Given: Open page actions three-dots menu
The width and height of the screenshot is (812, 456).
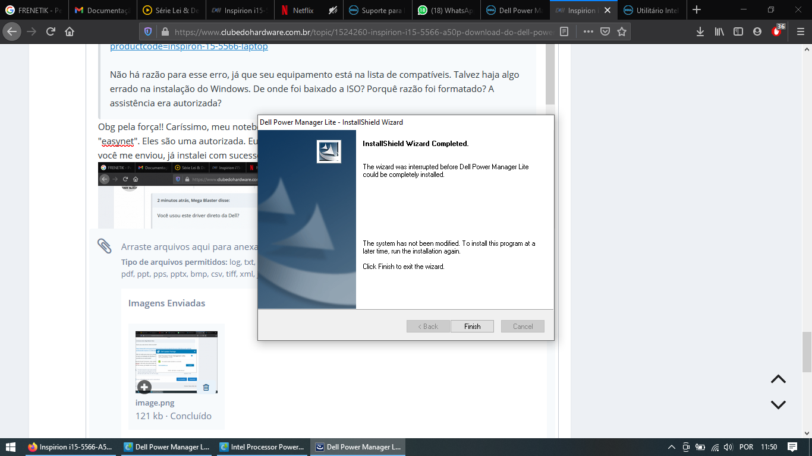Looking at the screenshot, I should (588, 31).
